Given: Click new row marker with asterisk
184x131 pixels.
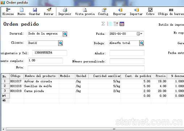Looking at the screenshot, I should tap(5, 101).
